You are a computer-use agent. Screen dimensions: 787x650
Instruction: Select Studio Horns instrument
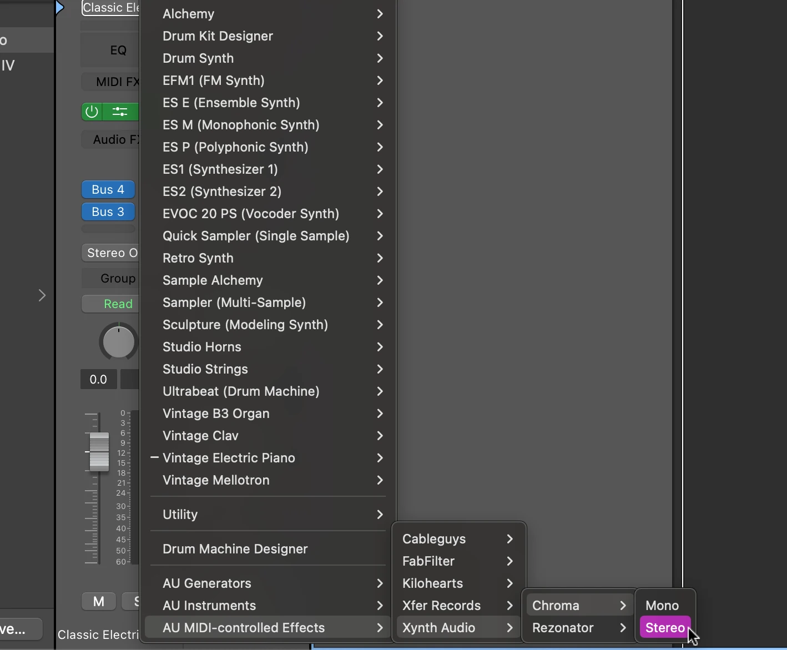(268, 347)
